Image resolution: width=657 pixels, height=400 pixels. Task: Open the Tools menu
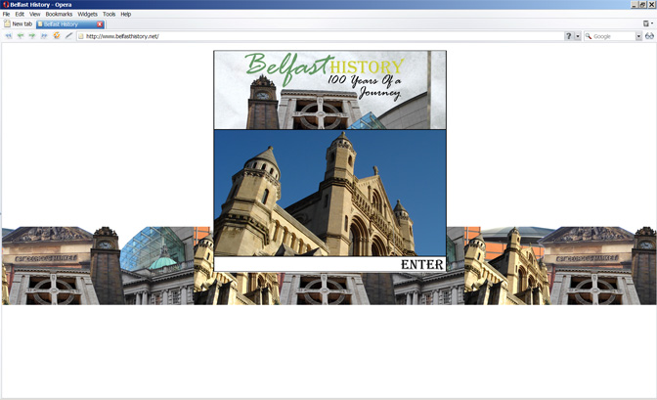tap(109, 15)
